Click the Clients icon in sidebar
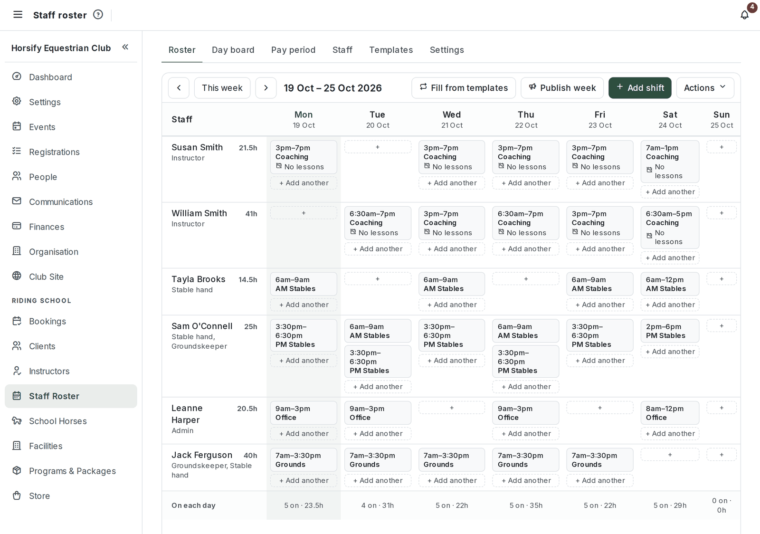This screenshot has height=534, width=760. pyautogui.click(x=17, y=345)
